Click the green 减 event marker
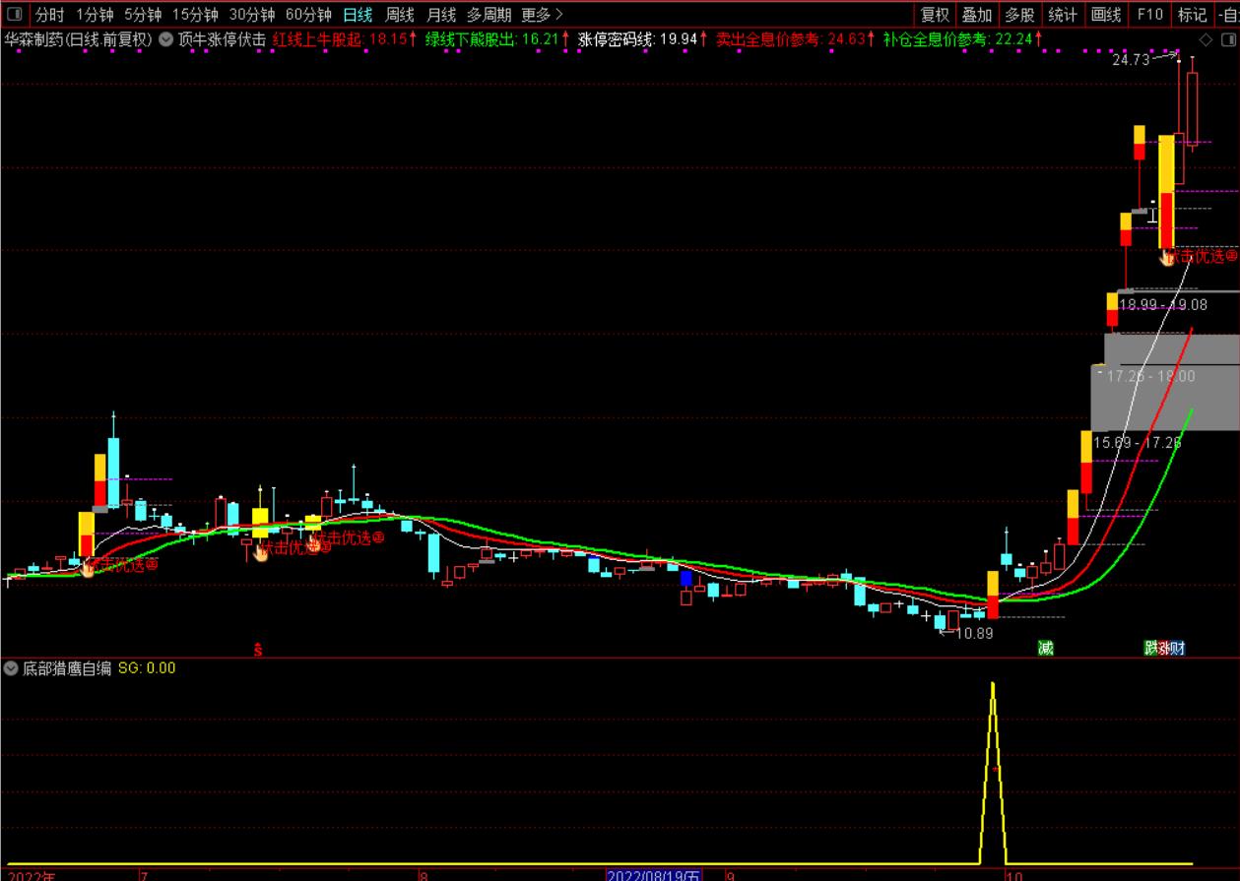Screen dimensions: 1240x881 [x=1046, y=649]
